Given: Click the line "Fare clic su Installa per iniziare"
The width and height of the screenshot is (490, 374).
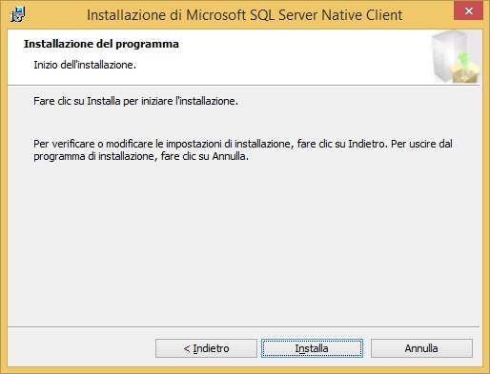Looking at the screenshot, I should (135, 101).
